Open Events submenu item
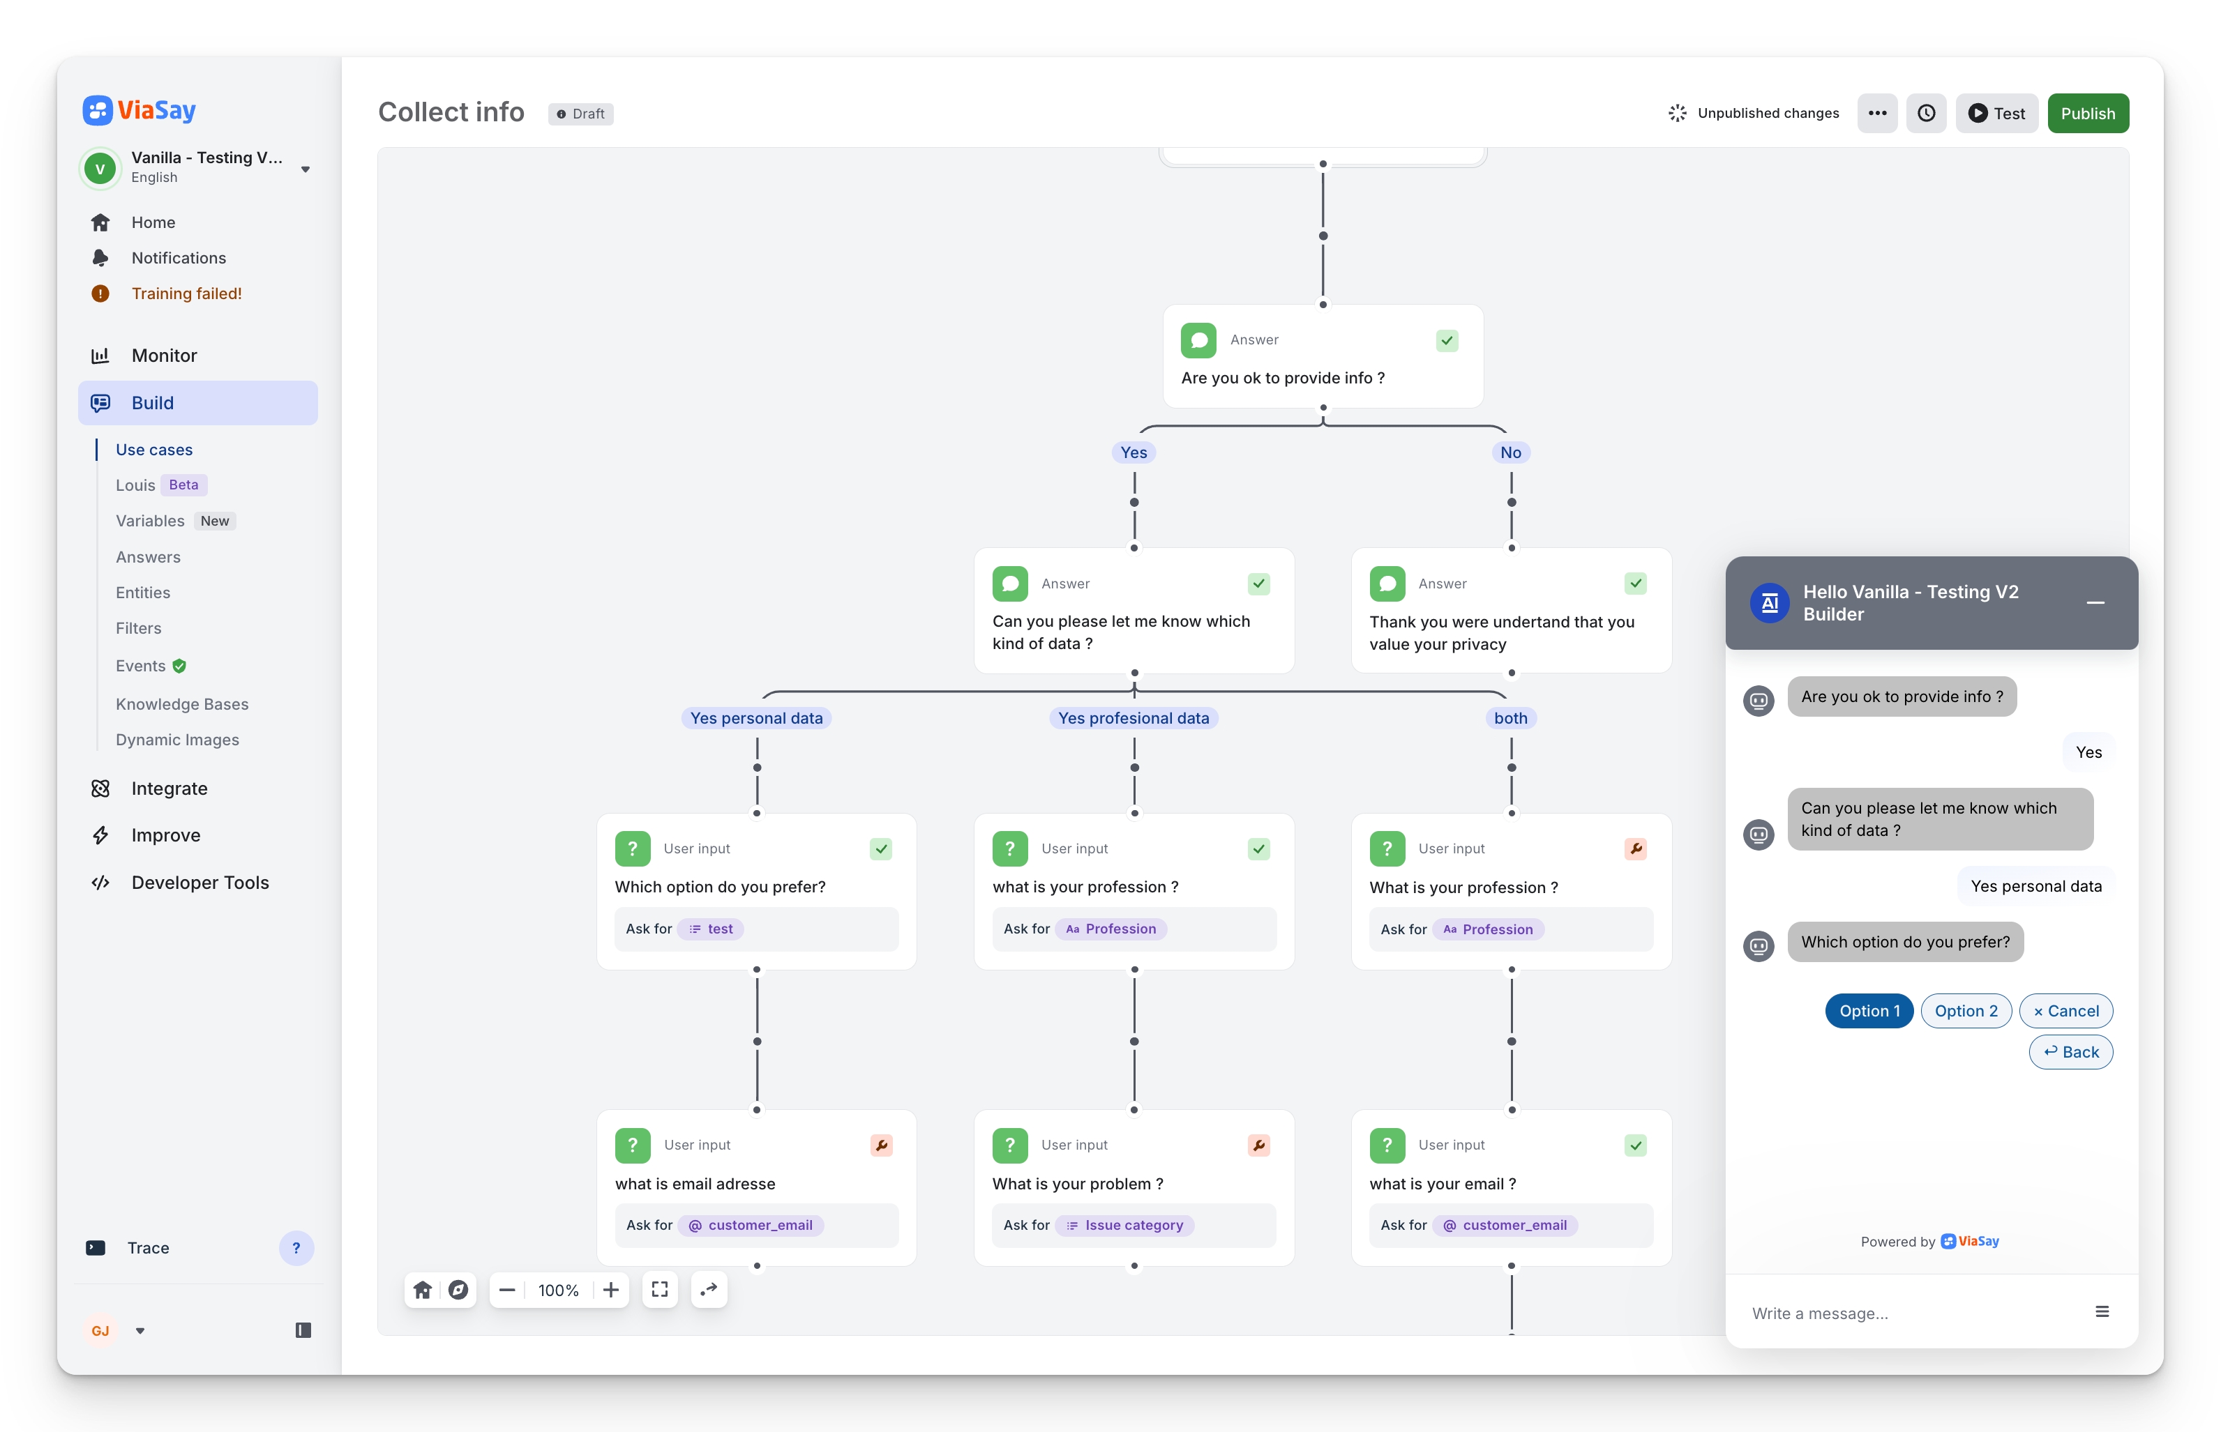The height and width of the screenshot is (1432, 2221). coord(151,666)
